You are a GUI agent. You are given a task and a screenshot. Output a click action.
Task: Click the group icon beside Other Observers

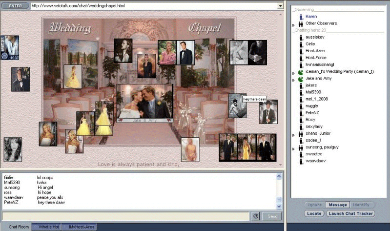tap(301, 23)
